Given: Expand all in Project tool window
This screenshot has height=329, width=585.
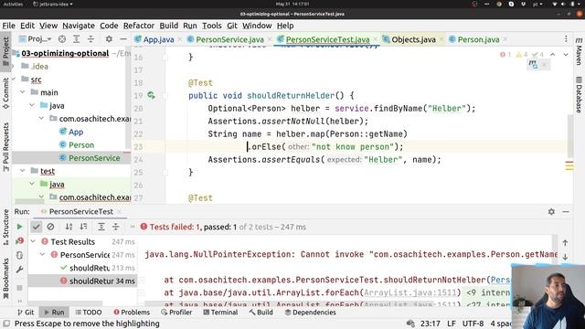Looking at the screenshot, I should click(x=77, y=39).
